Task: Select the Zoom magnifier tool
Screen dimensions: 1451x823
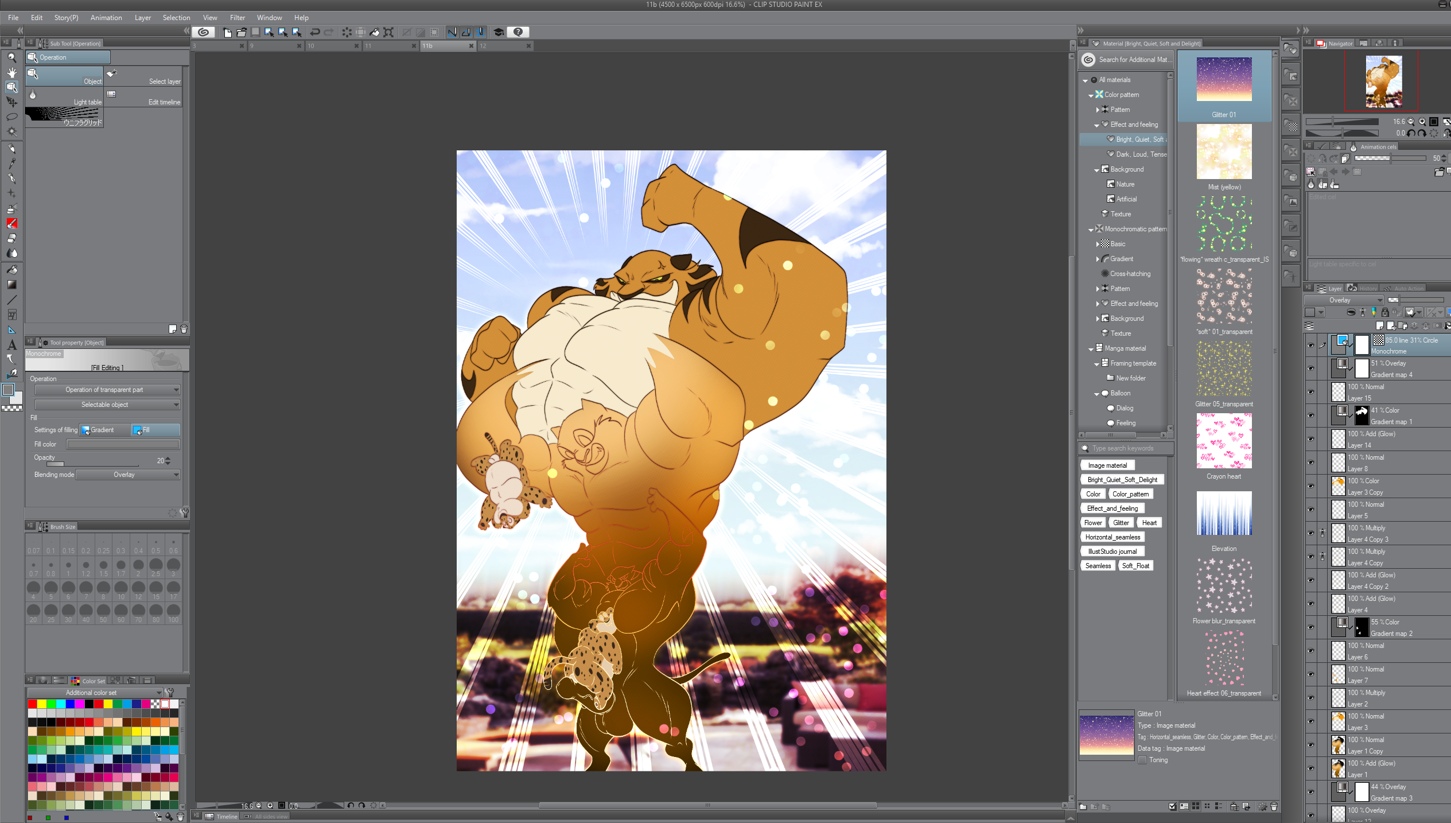Action: click(11, 57)
